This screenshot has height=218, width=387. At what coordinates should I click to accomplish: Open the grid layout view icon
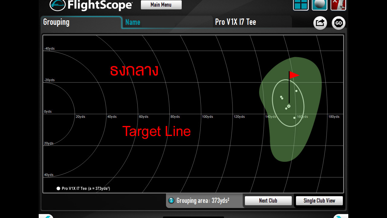pyautogui.click(x=301, y=5)
